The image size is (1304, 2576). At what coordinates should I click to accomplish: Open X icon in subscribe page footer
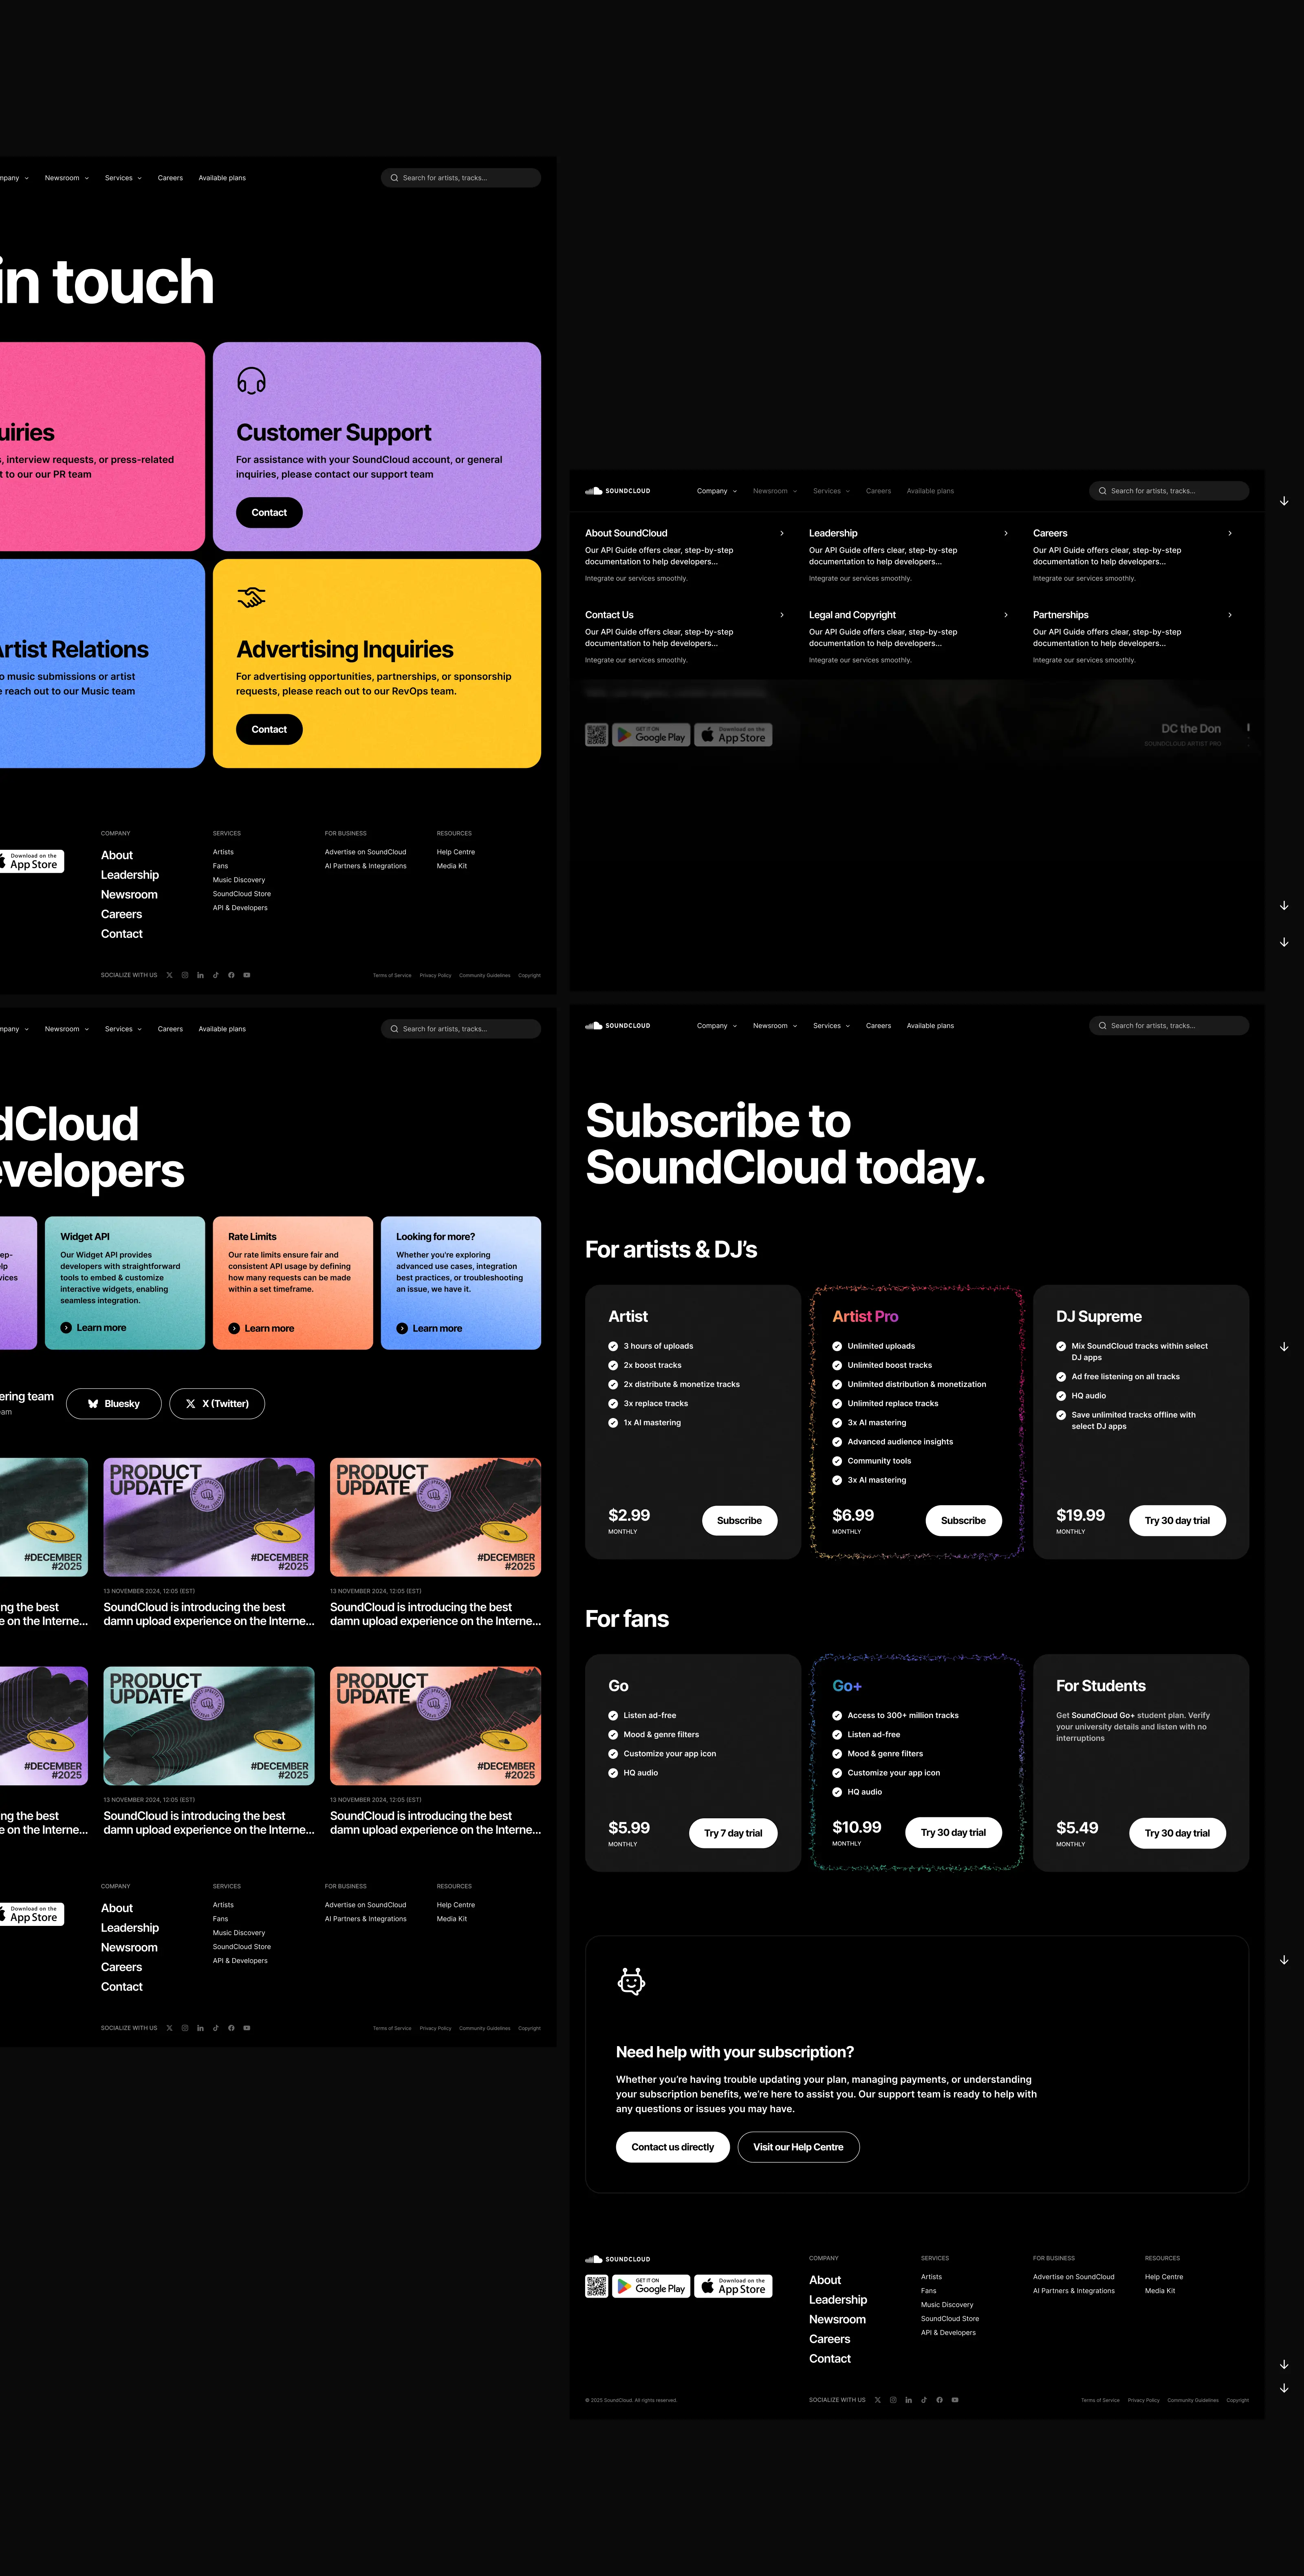point(878,2399)
